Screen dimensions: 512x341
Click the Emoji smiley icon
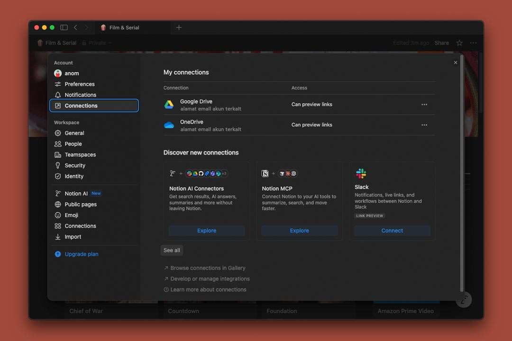(58, 215)
